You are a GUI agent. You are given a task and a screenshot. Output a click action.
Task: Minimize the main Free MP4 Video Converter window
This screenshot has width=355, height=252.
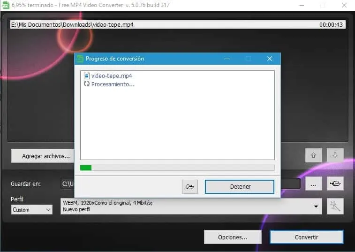pyautogui.click(x=302, y=5)
